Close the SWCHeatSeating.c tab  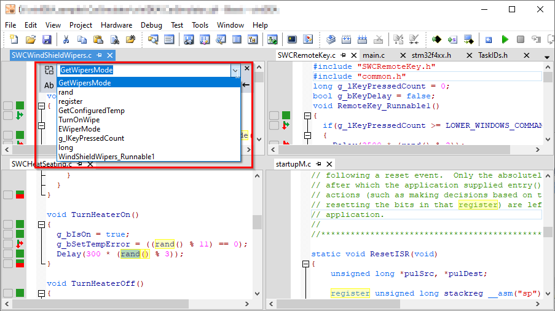point(90,164)
